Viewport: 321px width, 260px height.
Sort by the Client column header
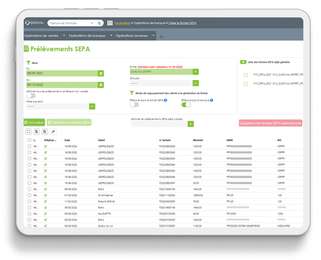101,140
